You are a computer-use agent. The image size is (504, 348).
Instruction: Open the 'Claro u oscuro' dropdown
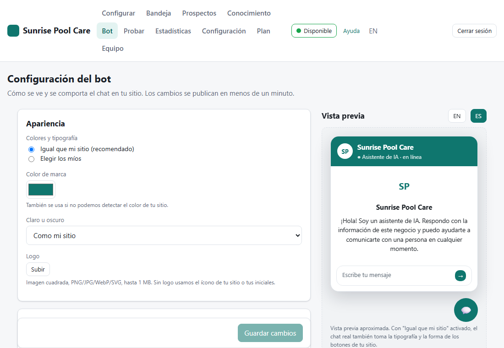(164, 235)
